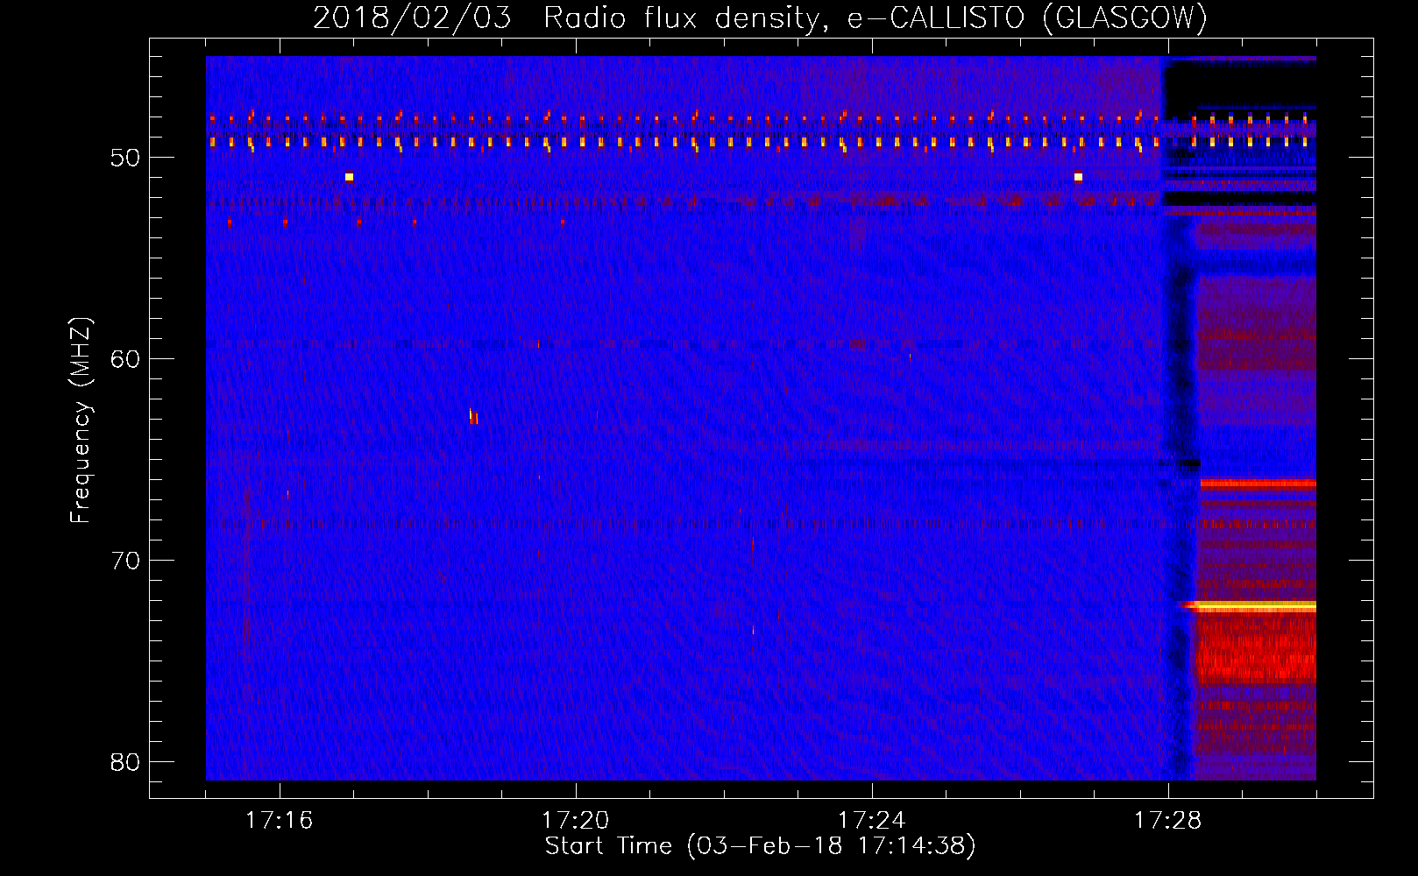
Task: Click the 17:28 time tick label
Action: [x=1167, y=821]
